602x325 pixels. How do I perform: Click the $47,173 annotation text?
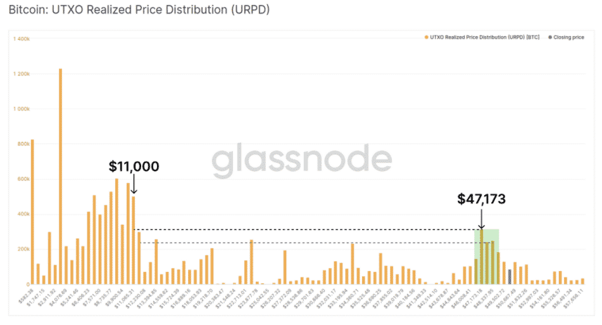(482, 199)
